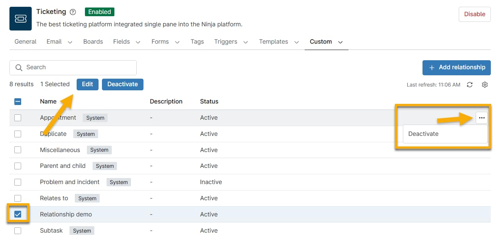Toggle the select-all checkbox in the header

click(17, 101)
